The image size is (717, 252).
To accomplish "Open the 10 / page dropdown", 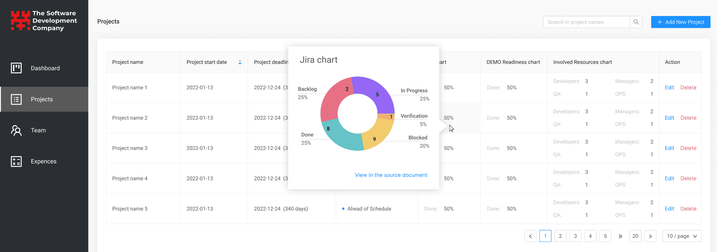I will pyautogui.click(x=682, y=236).
